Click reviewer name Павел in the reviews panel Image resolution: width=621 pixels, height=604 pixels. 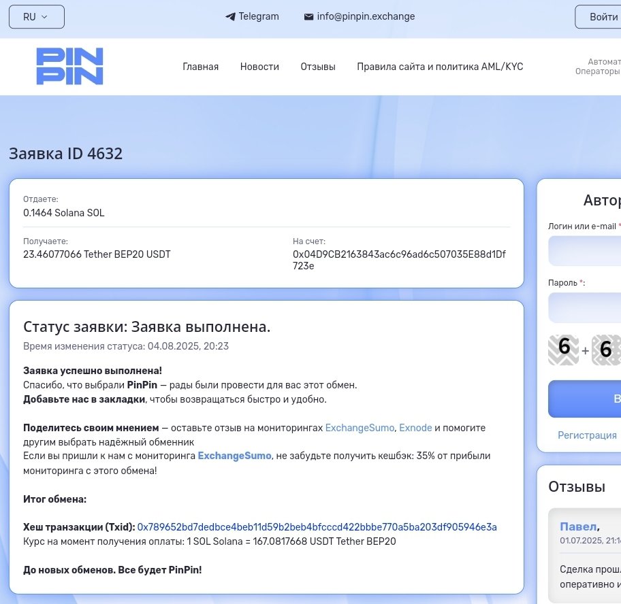(577, 526)
